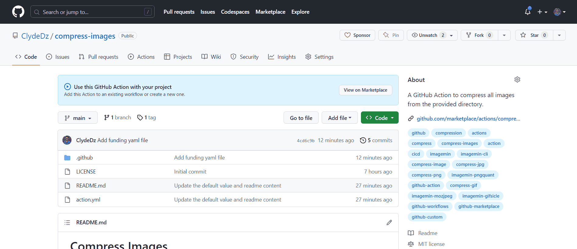This screenshot has height=249, width=577.
Task: Open the .github folder
Action: tap(85, 158)
